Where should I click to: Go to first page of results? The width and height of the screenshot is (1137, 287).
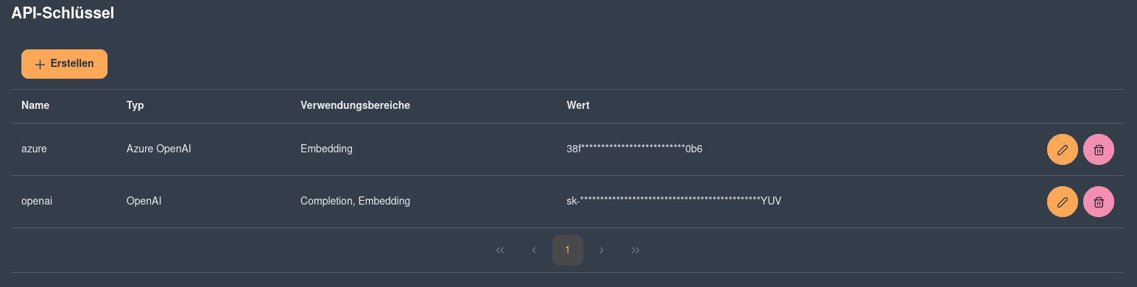[500, 250]
